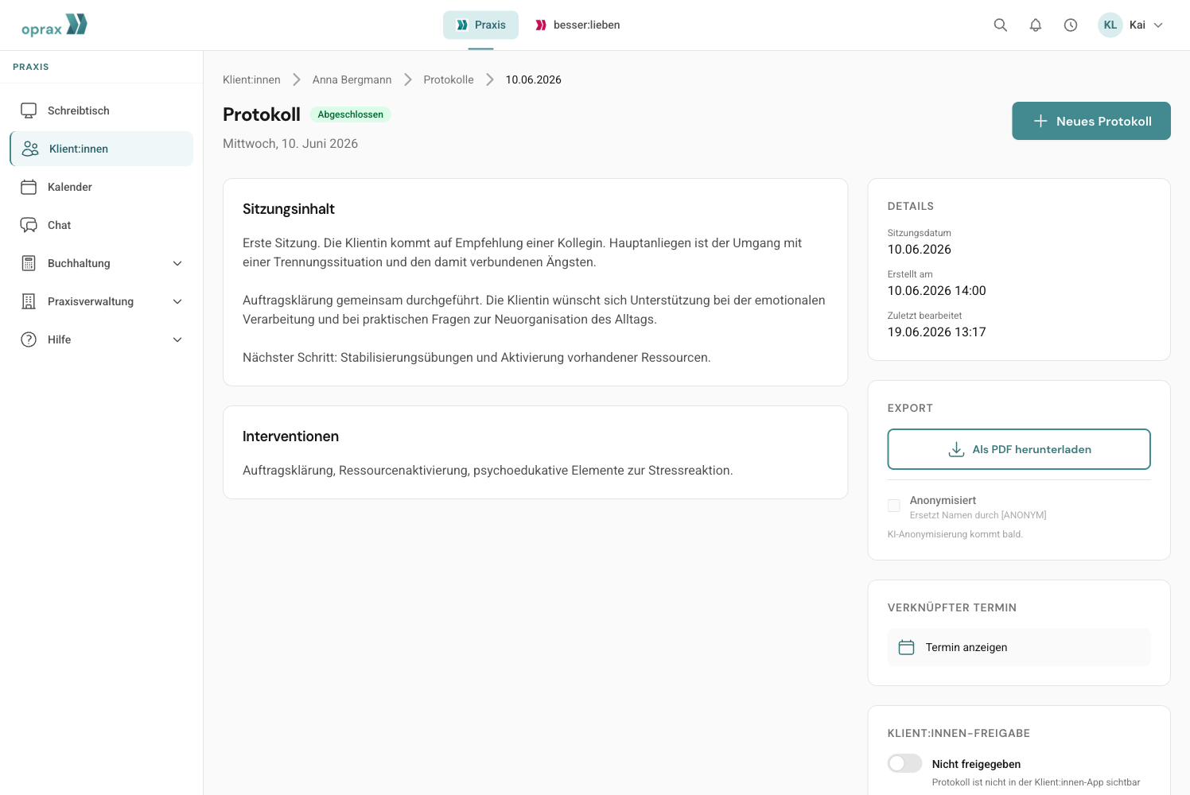Expand the Praxisverwaltung submenu
The height and width of the screenshot is (795, 1190).
177,301
